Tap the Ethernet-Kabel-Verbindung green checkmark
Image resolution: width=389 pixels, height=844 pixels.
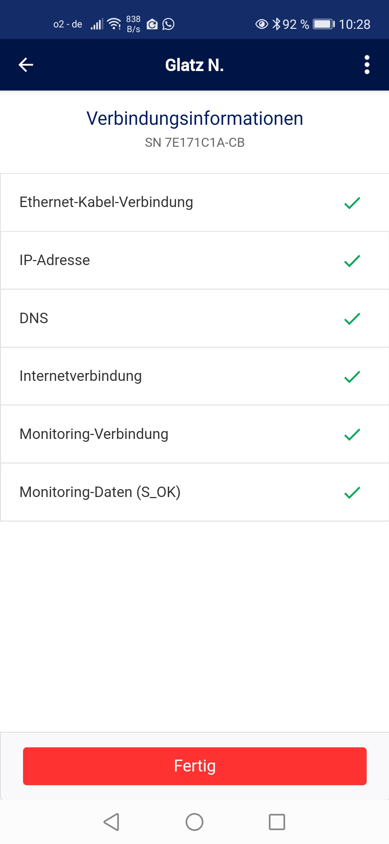[x=352, y=203]
